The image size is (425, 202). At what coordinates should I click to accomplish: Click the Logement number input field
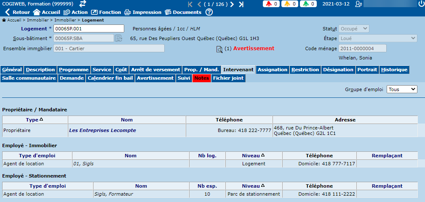click(89, 29)
